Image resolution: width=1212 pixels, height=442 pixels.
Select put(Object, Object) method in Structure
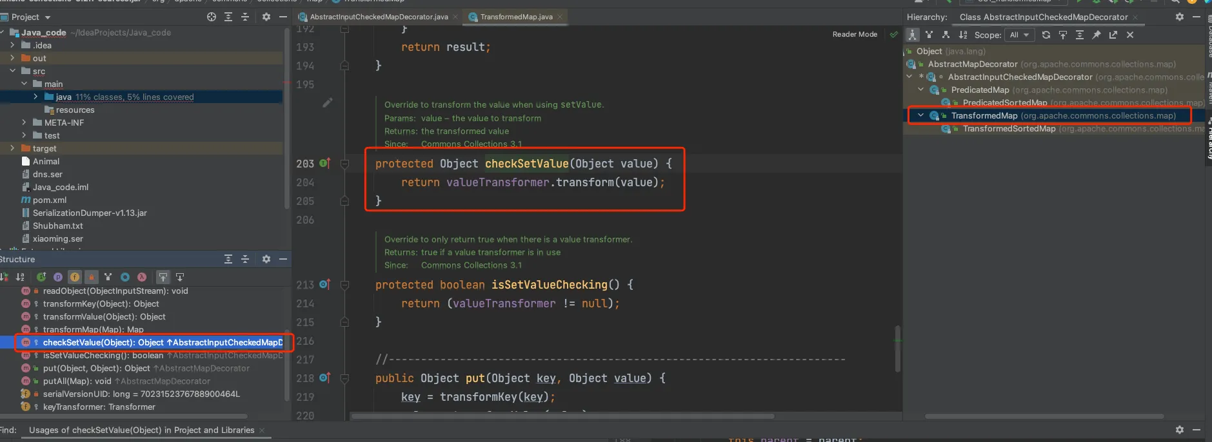click(x=96, y=368)
